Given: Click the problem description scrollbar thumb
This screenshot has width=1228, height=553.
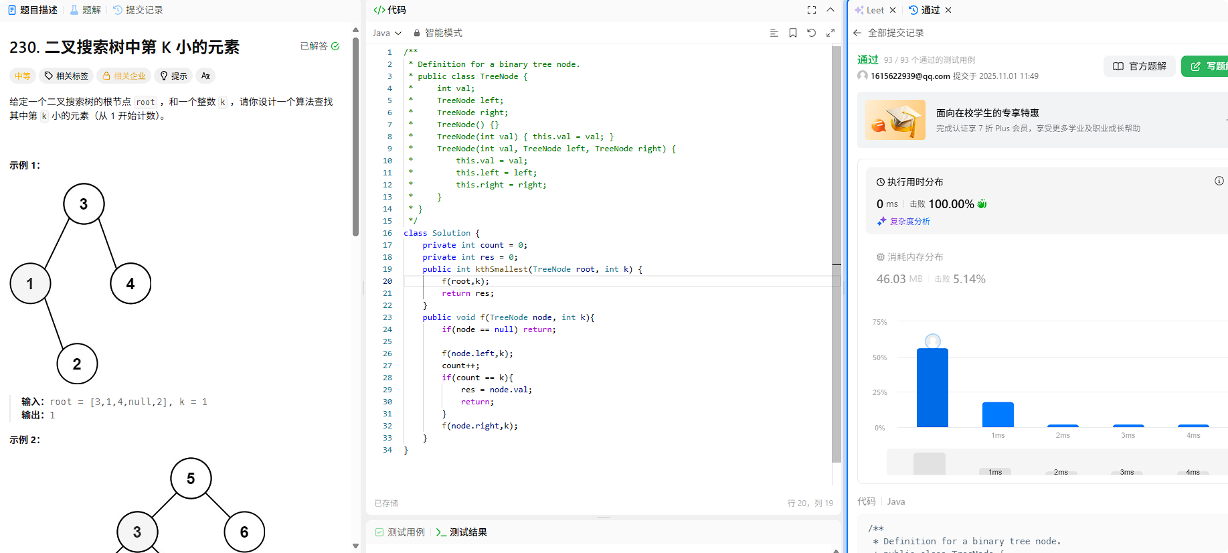Looking at the screenshot, I should click(x=355, y=137).
